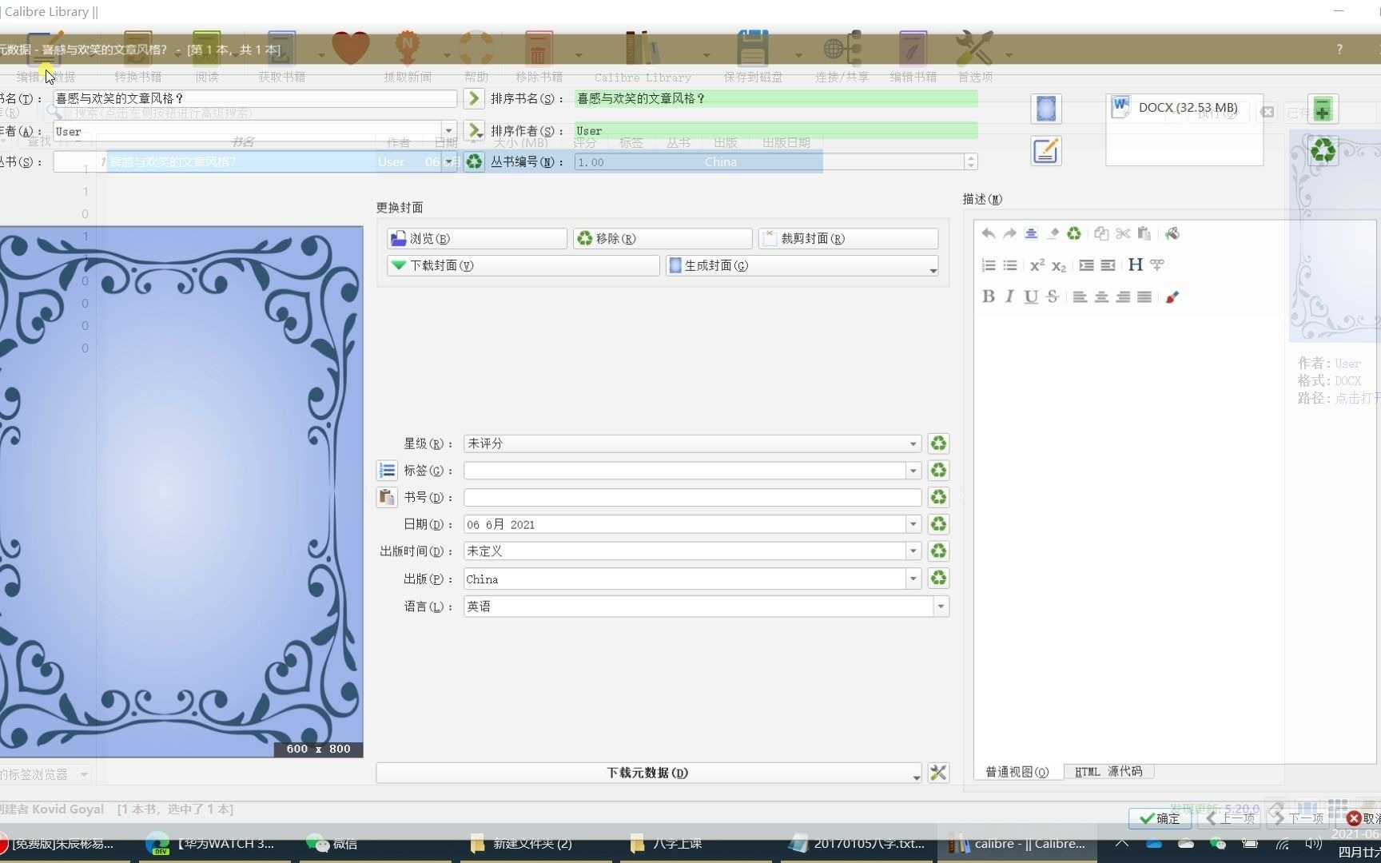Open the language 英语 dropdown
Image resolution: width=1381 pixels, height=863 pixels.
coord(941,606)
